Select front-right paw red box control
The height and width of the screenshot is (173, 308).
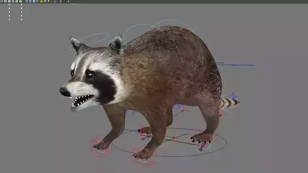(144, 156)
